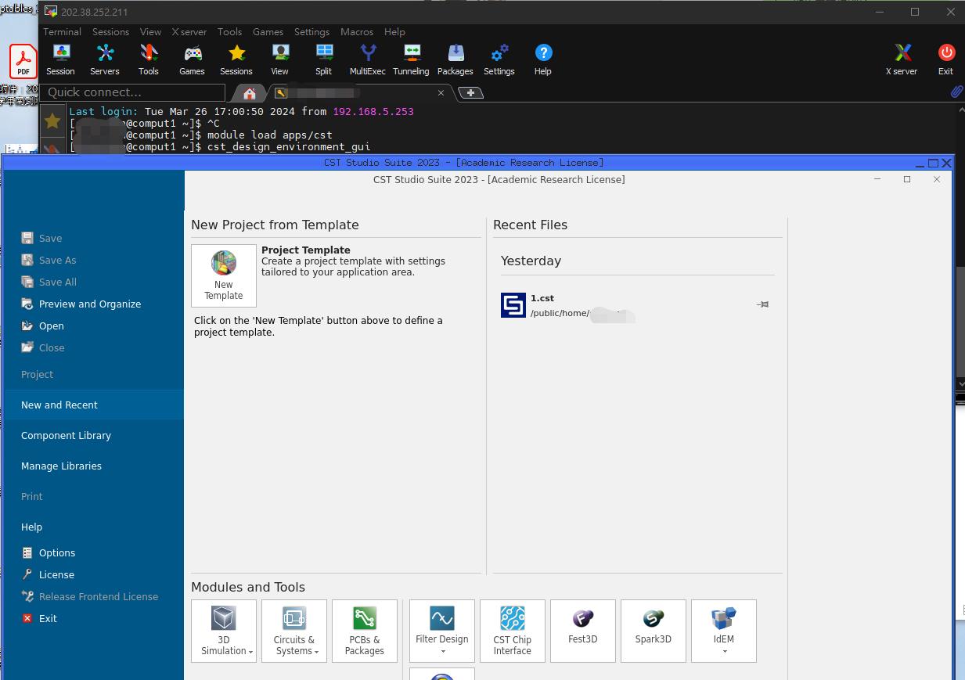965x680 pixels.
Task: Select Preview and Organize in sidebar
Action: pyautogui.click(x=90, y=304)
